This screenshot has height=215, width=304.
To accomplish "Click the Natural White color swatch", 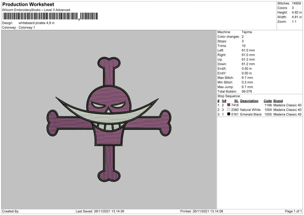I will pos(229,110).
